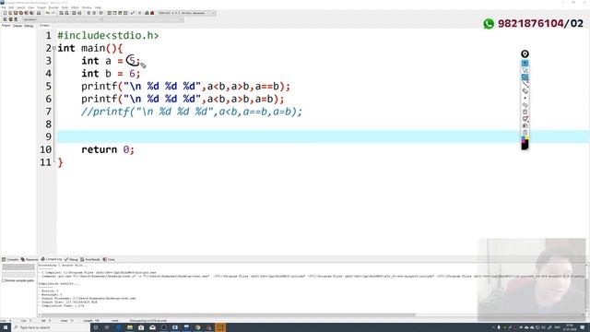This screenshot has height=332, width=590.
Task: Open the AStyle menu
Action: [x=76, y=7]
